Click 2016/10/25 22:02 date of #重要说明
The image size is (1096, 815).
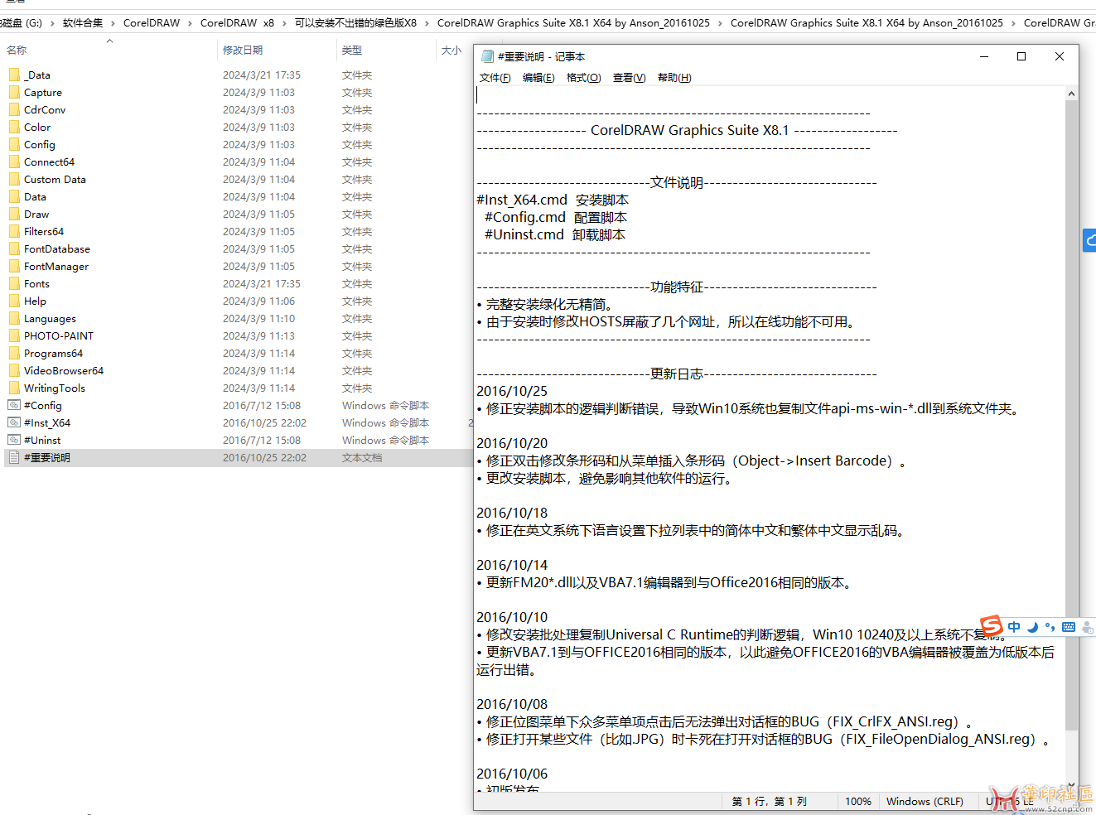click(264, 457)
